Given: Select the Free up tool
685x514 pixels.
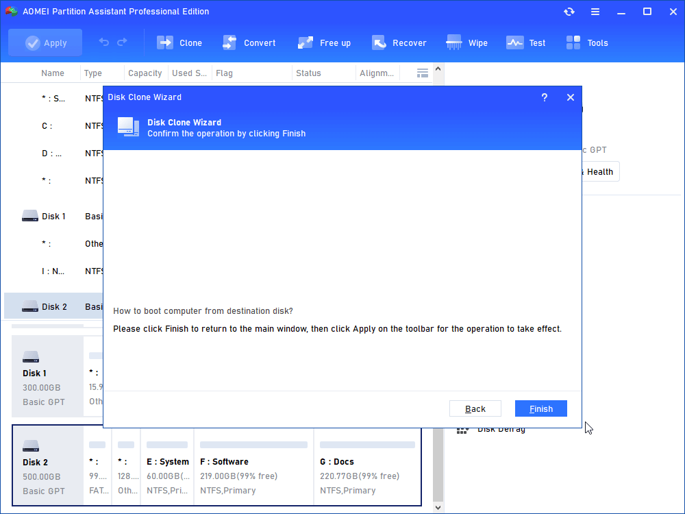Looking at the screenshot, I should (x=306, y=42).
